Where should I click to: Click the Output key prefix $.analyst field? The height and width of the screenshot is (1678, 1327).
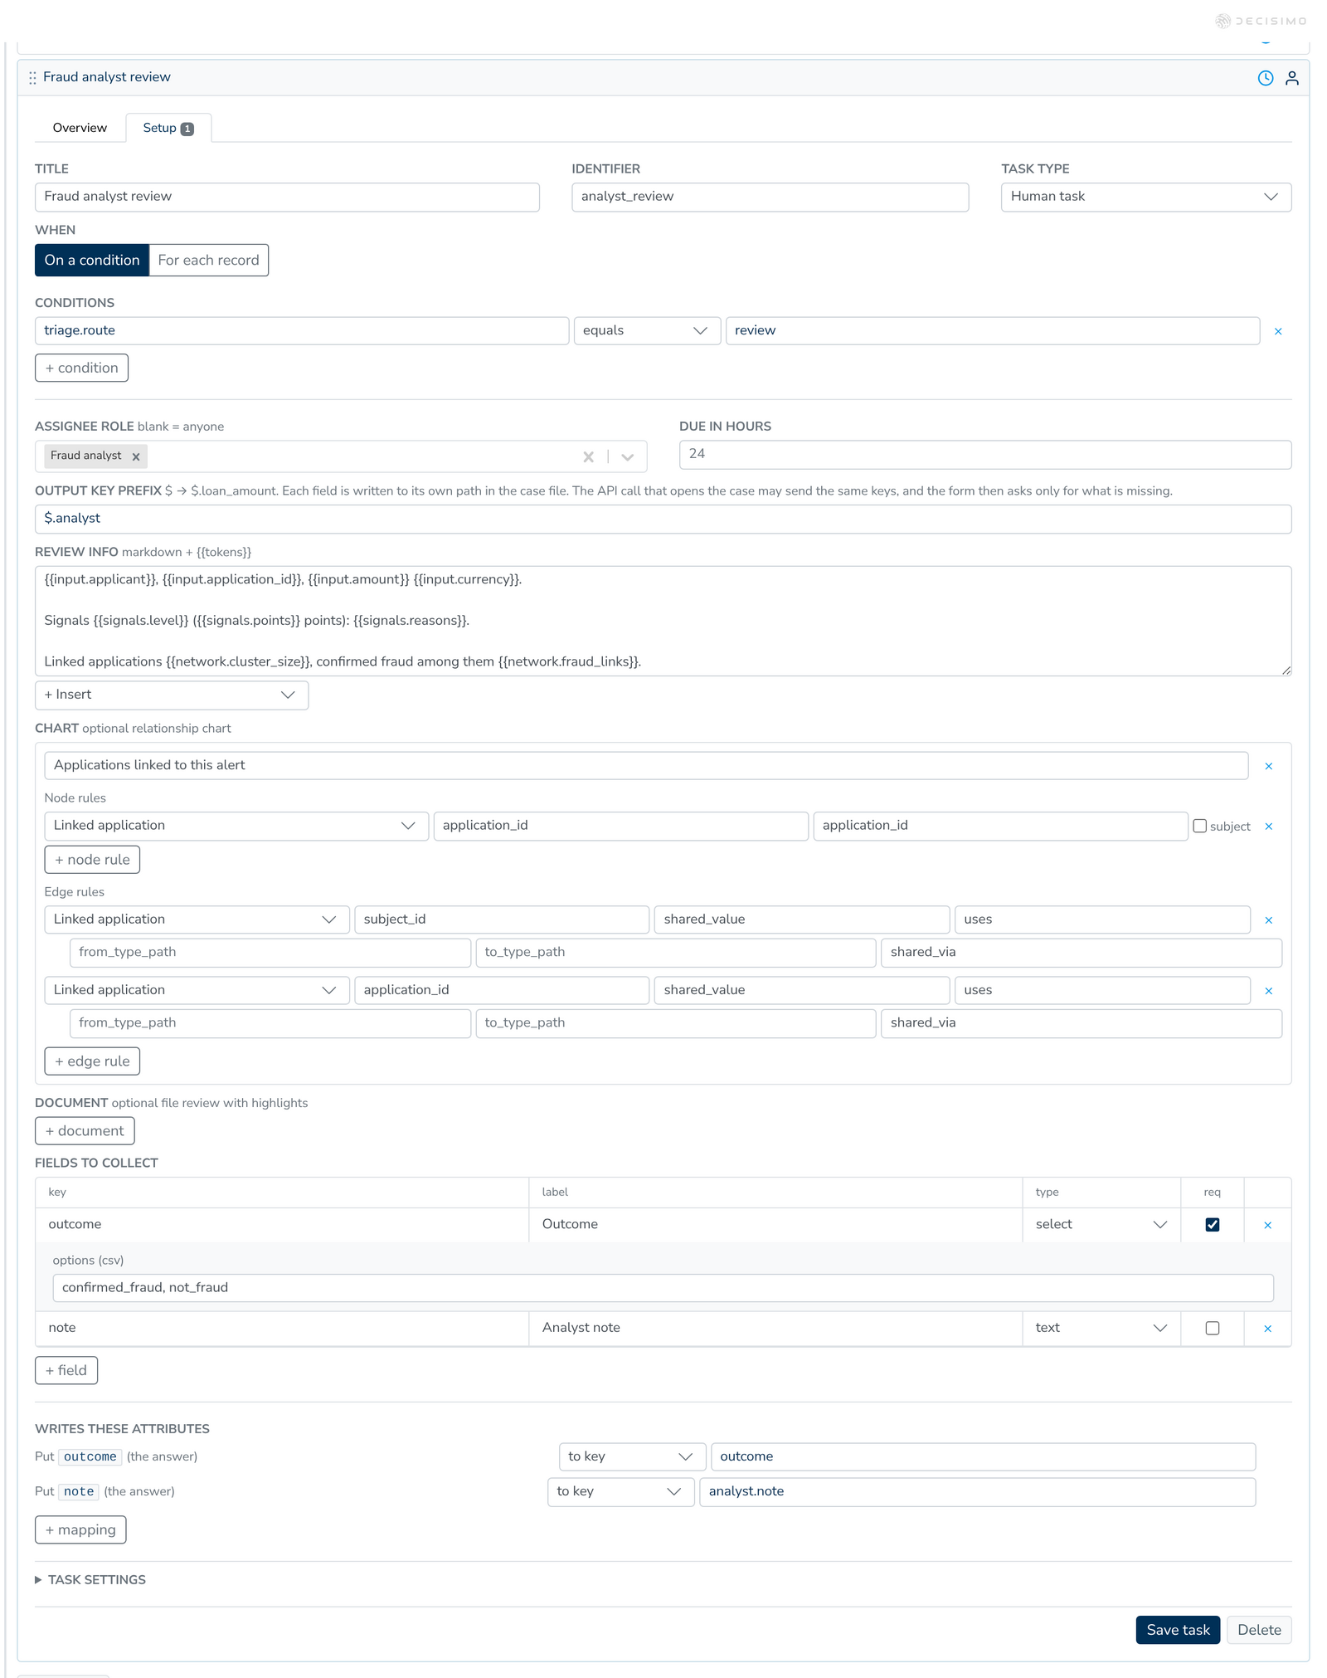663,519
